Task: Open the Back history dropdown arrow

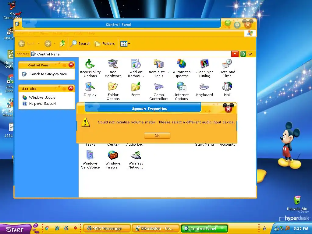Action: tap(39, 43)
